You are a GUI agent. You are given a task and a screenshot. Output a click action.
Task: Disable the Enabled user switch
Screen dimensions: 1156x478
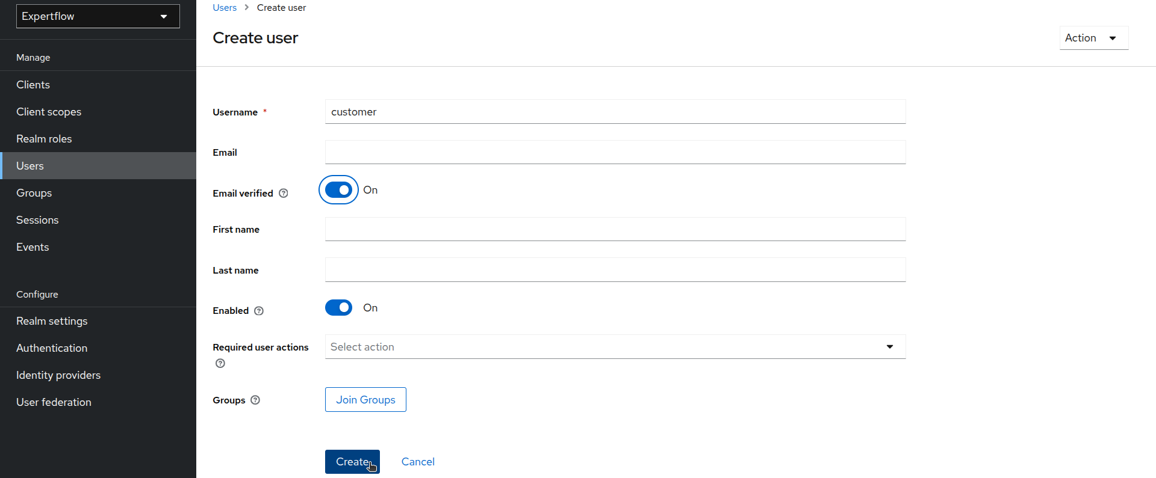pos(338,308)
